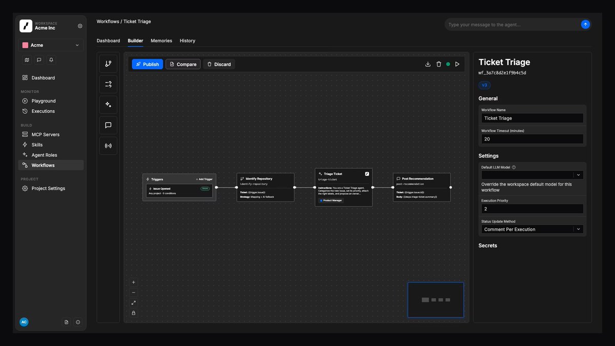Edit the Workflow Timeout field
The image size is (615, 346).
[532, 139]
